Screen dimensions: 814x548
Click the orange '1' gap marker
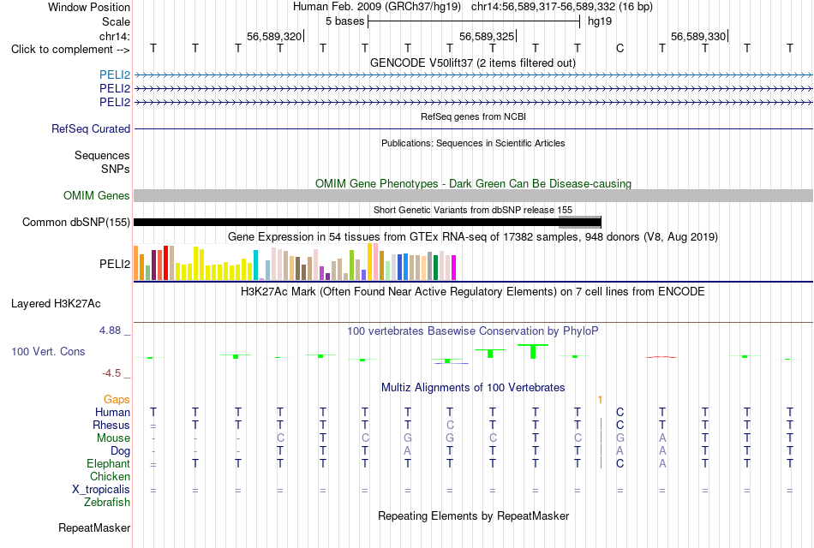[x=600, y=400]
